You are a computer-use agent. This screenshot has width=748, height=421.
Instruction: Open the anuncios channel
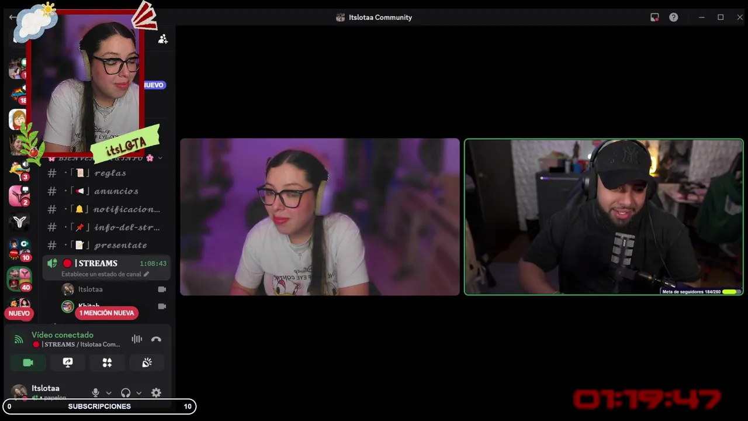pyautogui.click(x=106, y=191)
